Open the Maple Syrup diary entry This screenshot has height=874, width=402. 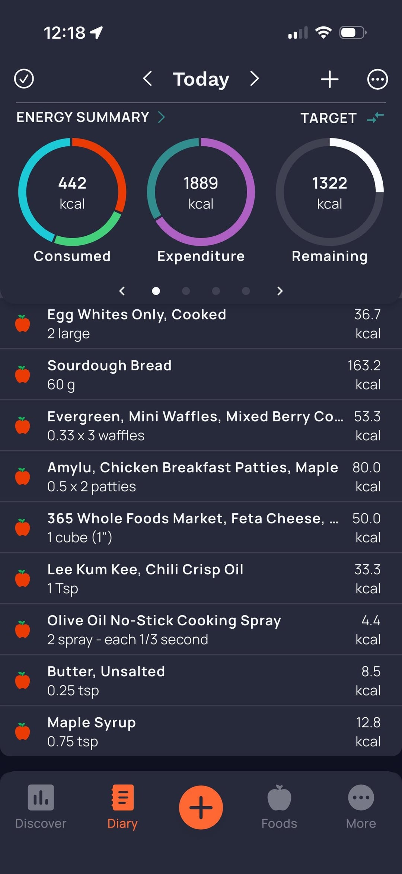(x=201, y=731)
